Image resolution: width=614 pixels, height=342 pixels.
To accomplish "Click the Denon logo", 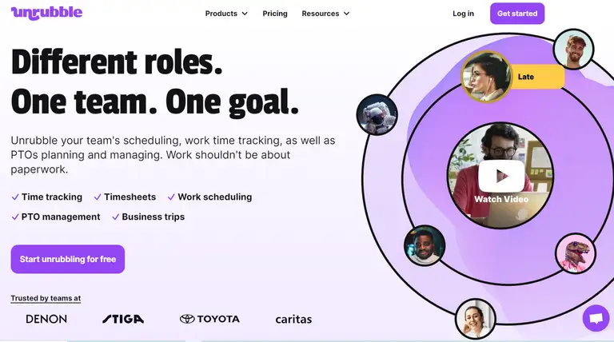I will click(46, 319).
